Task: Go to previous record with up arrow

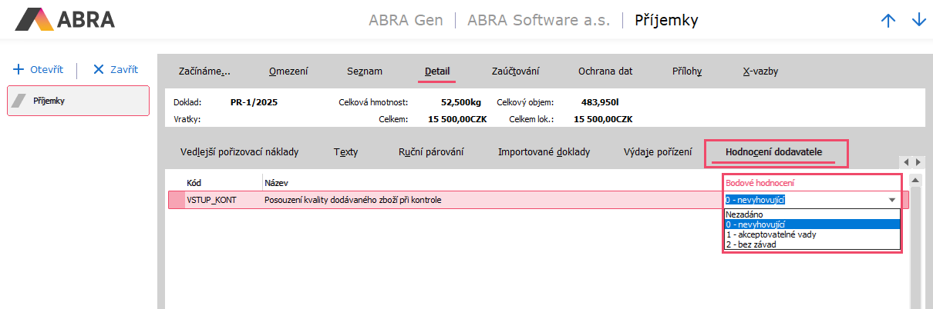Action: 888,21
